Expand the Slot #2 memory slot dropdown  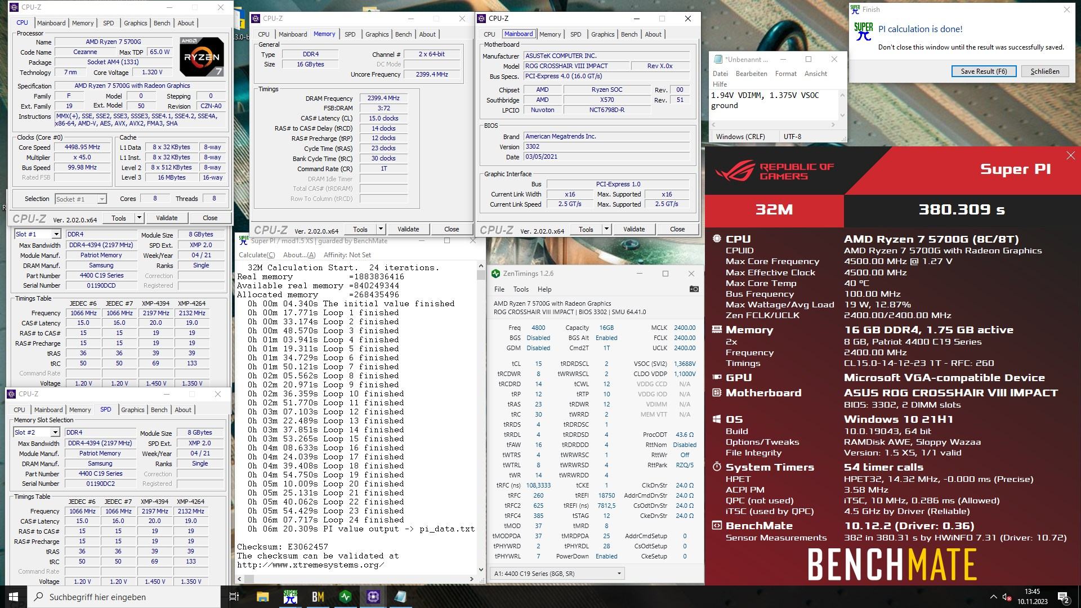click(x=55, y=432)
